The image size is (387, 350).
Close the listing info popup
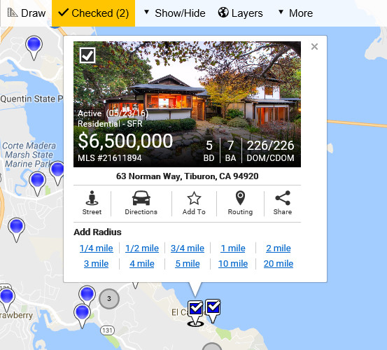[x=314, y=46]
